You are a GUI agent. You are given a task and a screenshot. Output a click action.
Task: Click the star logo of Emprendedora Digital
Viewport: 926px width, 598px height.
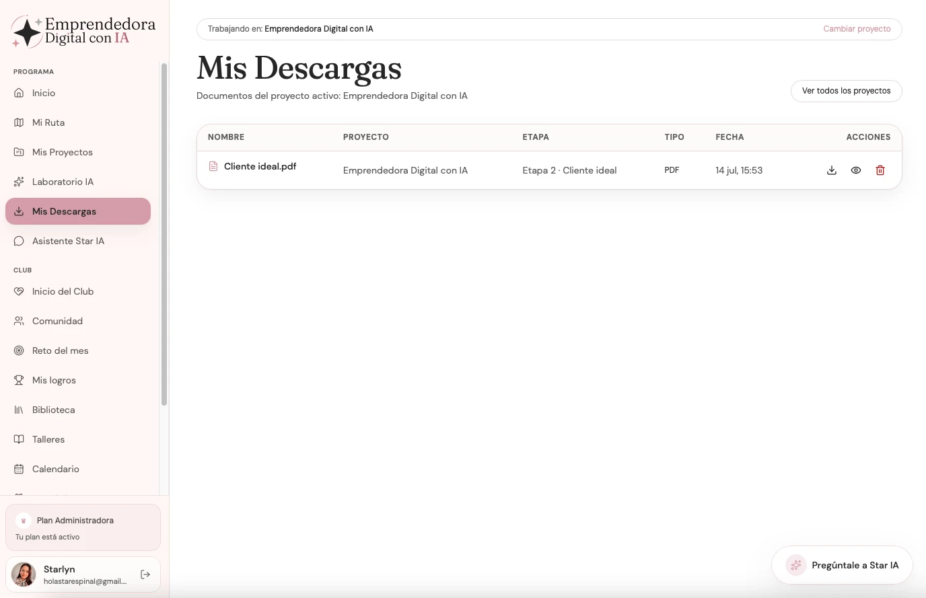point(28,32)
